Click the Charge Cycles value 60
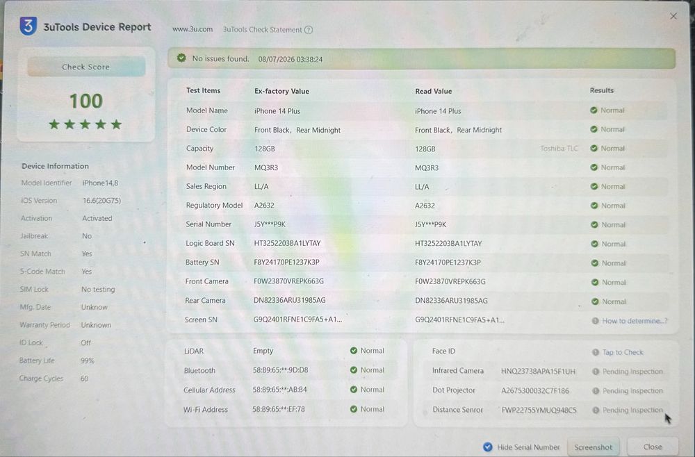The image size is (695, 457). (84, 379)
